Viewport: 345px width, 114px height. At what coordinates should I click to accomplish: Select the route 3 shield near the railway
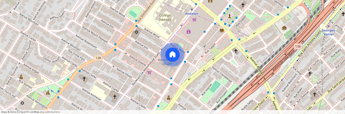238,102
